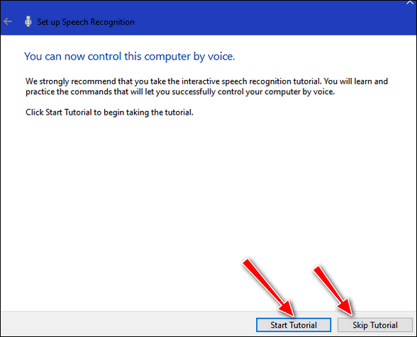Start the speech recognition tutorial

coord(294,325)
